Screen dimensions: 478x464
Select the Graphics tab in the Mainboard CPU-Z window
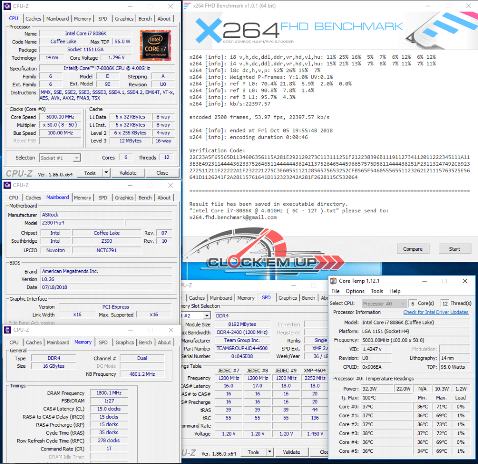tap(124, 197)
